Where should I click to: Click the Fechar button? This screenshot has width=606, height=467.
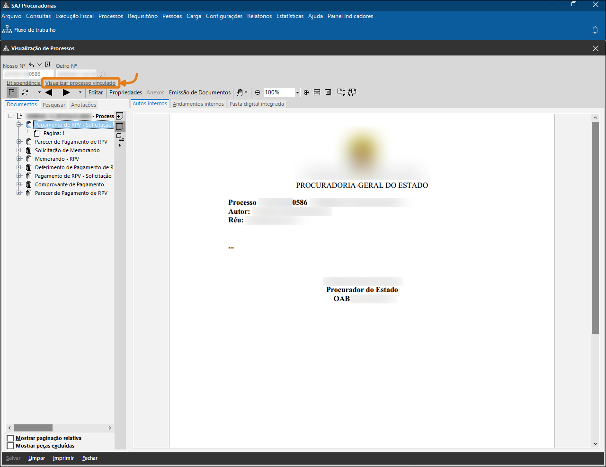point(89,458)
